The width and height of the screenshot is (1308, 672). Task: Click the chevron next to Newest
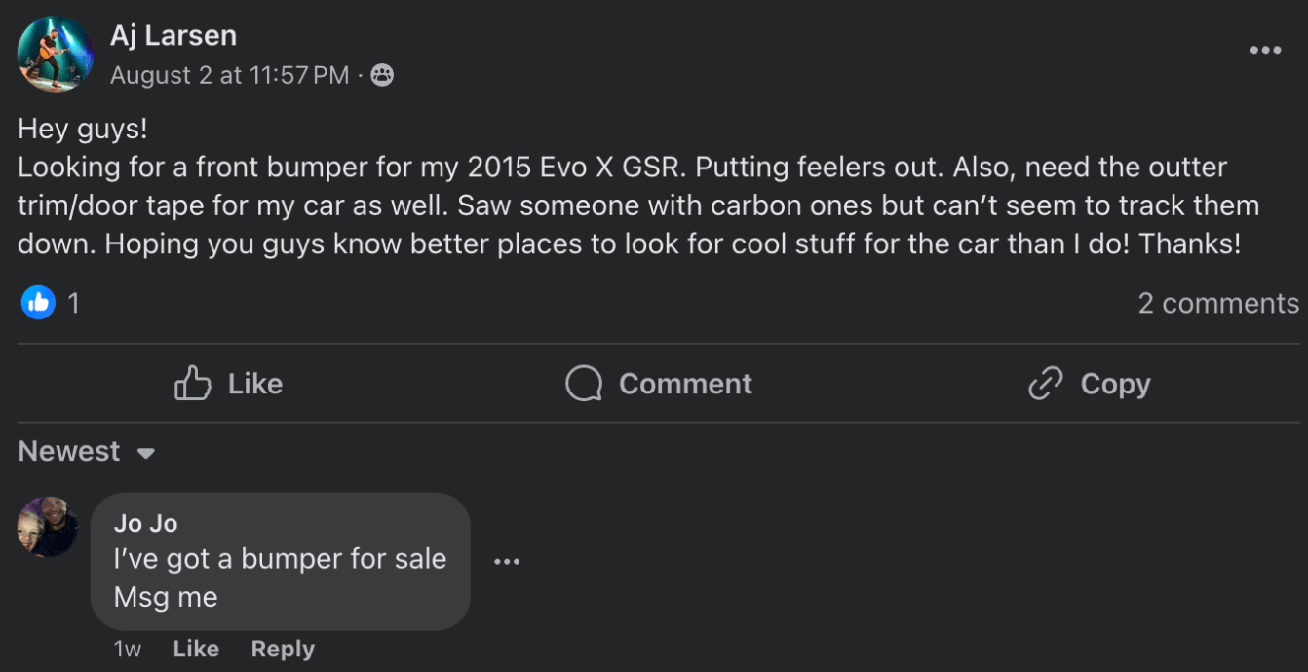pos(143,453)
